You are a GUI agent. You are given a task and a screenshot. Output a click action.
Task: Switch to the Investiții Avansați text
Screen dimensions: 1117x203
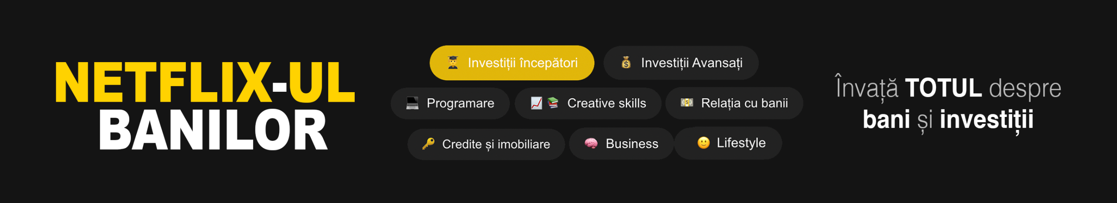[692, 63]
